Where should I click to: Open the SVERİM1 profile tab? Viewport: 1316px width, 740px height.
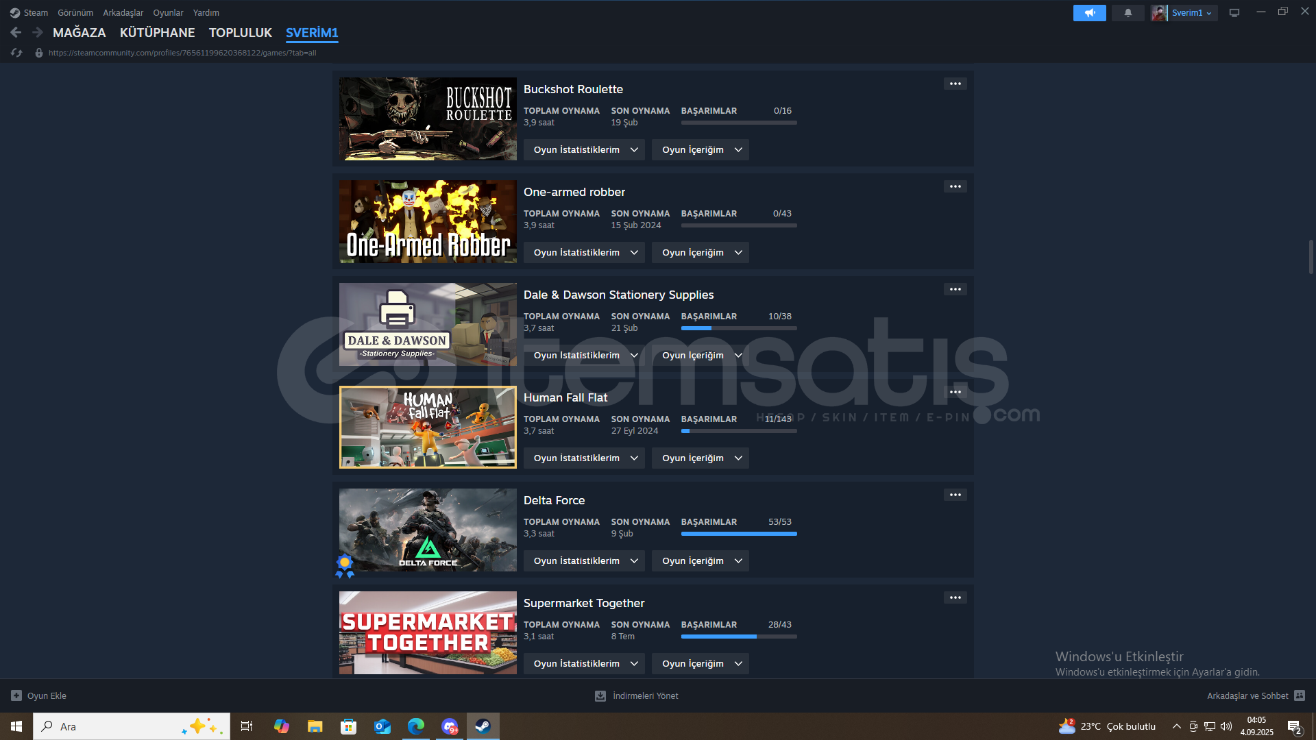pyautogui.click(x=312, y=32)
